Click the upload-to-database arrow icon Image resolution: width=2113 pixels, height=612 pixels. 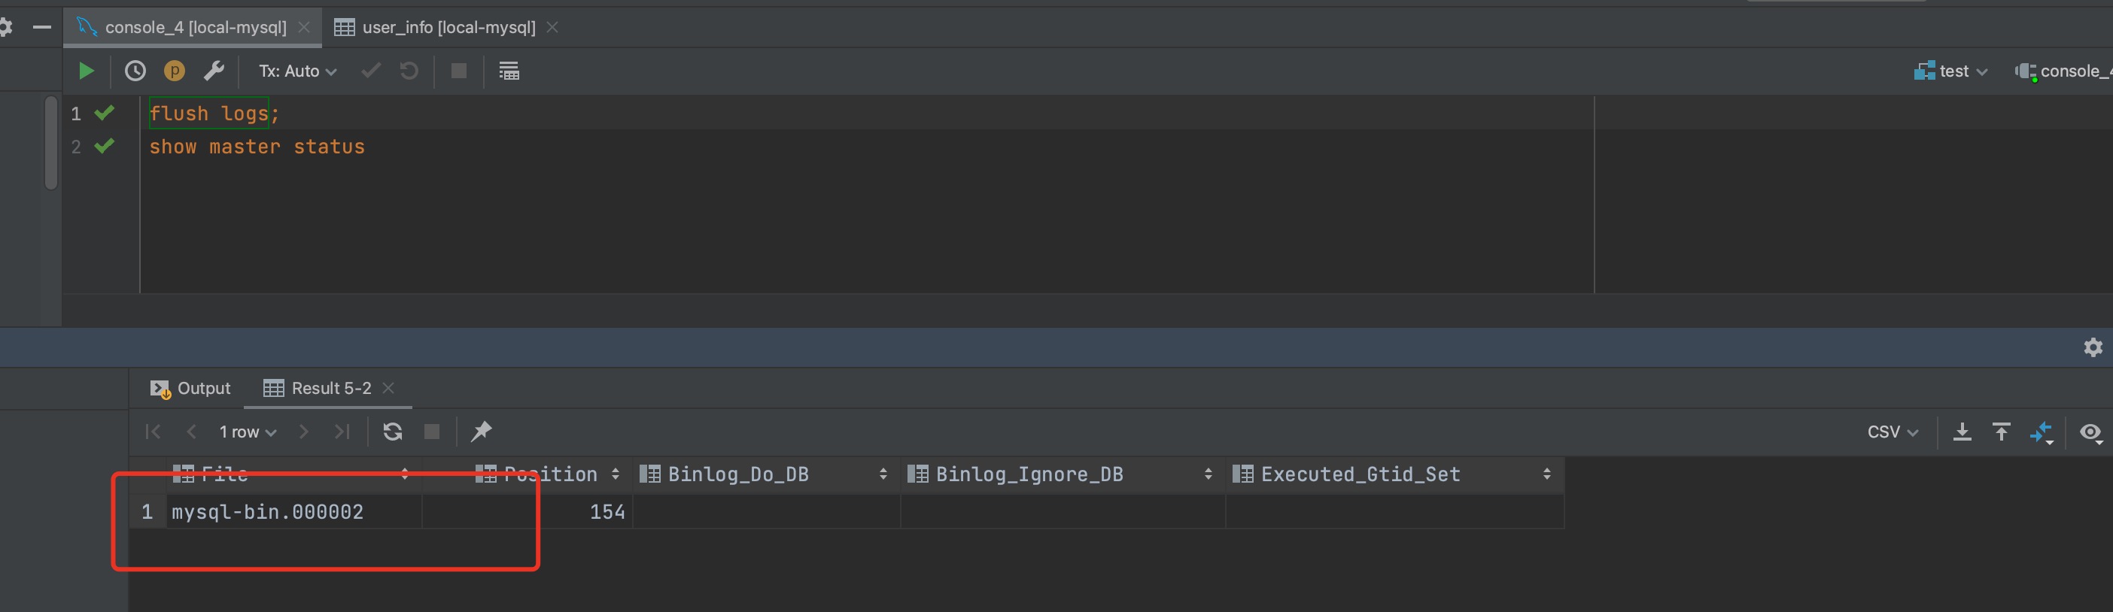pos(2002,432)
